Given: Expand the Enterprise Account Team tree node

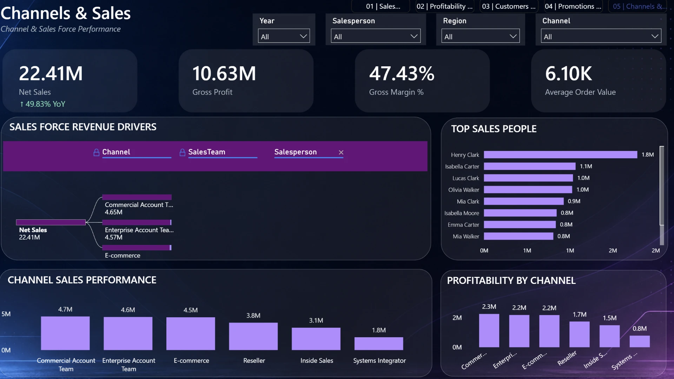Looking at the screenshot, I should (137, 222).
